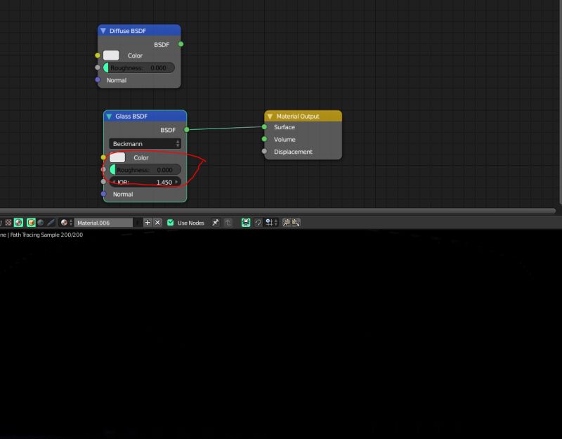
Task: Toggle the snapping magnet icon
Action: 258,223
